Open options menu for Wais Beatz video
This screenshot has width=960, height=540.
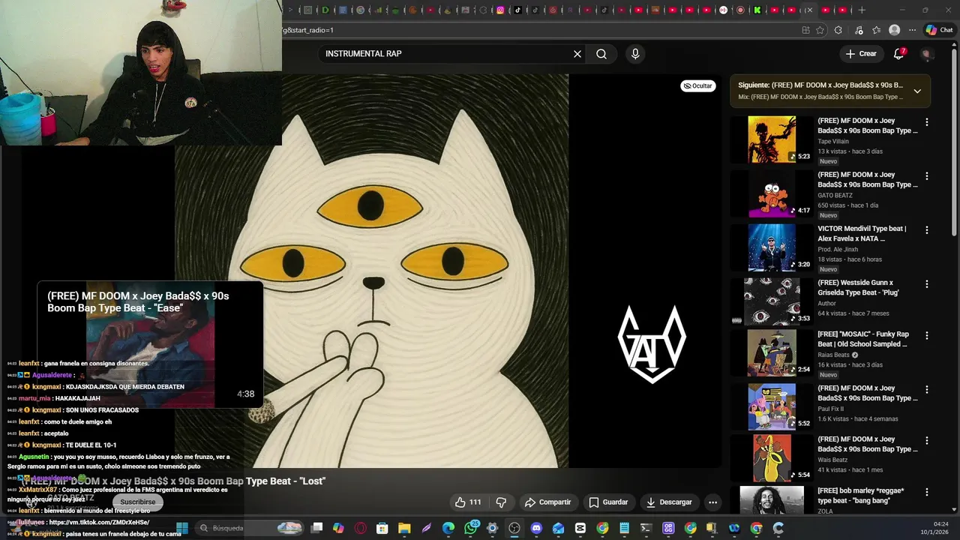pyautogui.click(x=927, y=441)
